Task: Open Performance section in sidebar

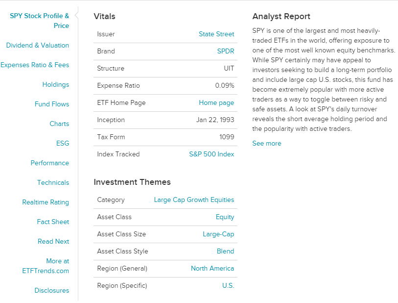Action: (x=50, y=163)
